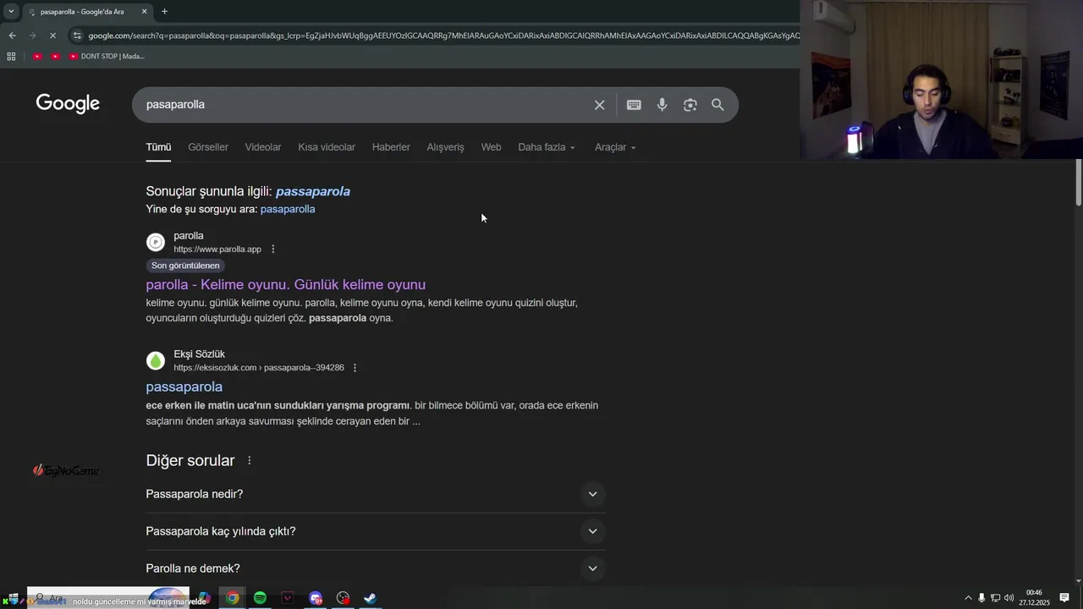
Task: Open the clock showing 00:46
Action: (x=1034, y=598)
